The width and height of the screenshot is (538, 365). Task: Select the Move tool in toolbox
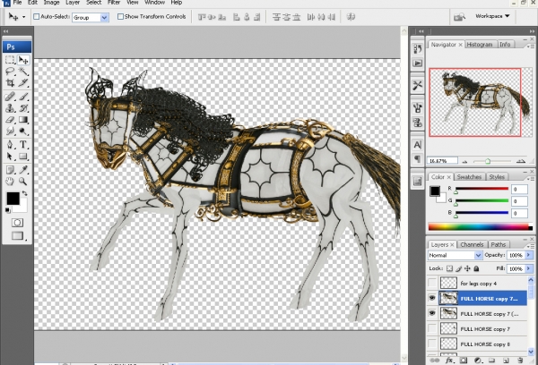(x=23, y=60)
